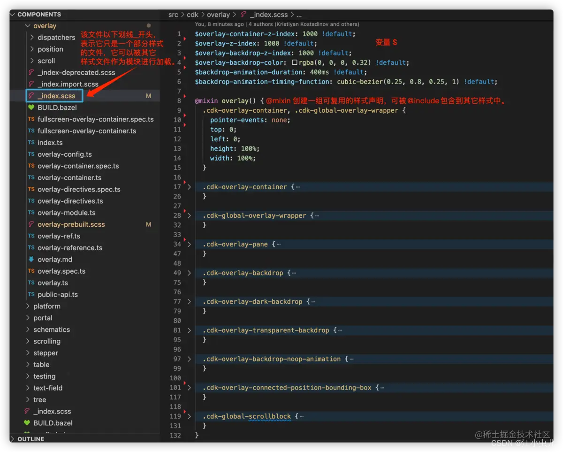
Task: Open overlay.ts file
Action: 53,283
